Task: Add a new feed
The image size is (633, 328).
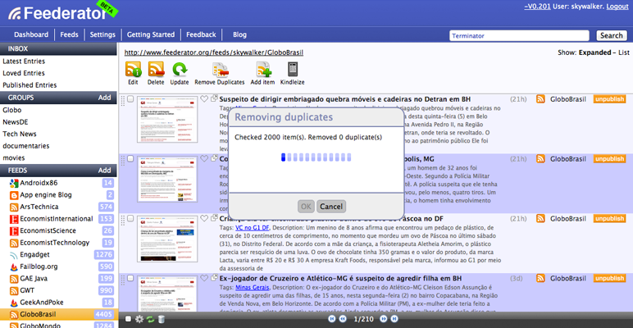Action: [105, 171]
